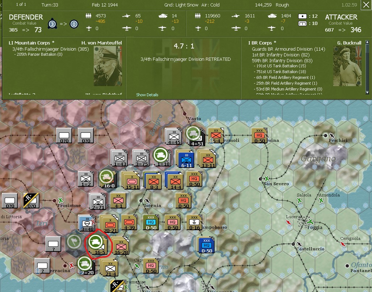Click the Amendola airfield icon
Viewport: 372px width, 292px height.
tap(321, 201)
